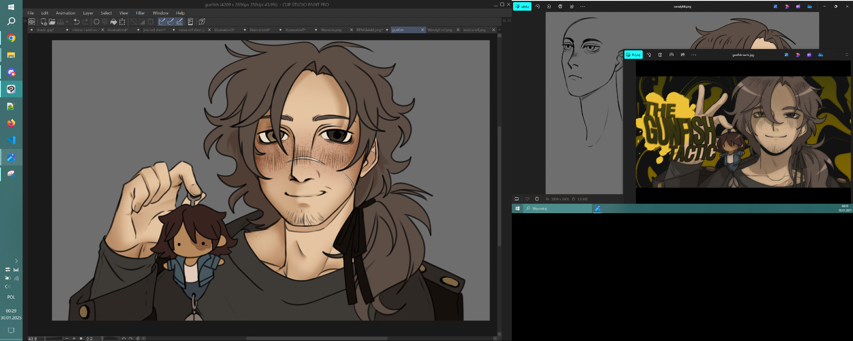Open the Help menu
Image resolution: width=853 pixels, height=341 pixels.
coord(180,13)
